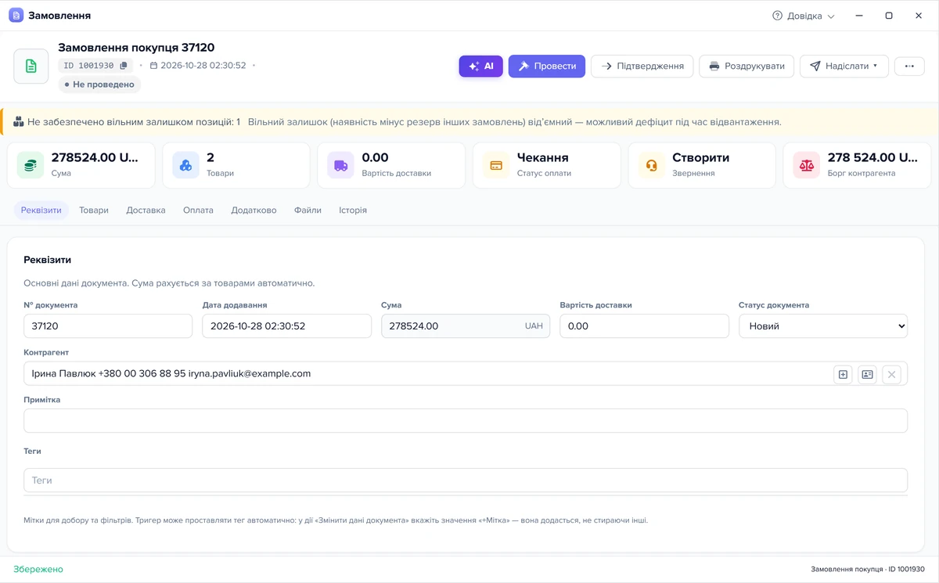Select the Оплата tab

point(198,211)
